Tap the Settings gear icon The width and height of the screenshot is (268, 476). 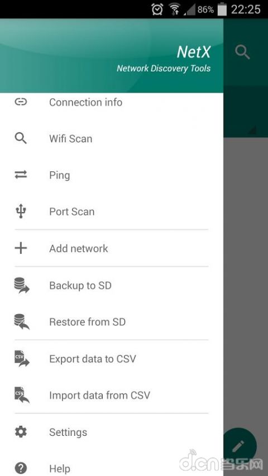click(21, 432)
